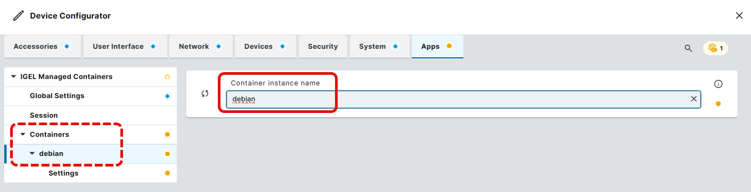Viewport: 751px width, 192px height.
Task: Click the orange dot beside Settings row
Action: (167, 173)
